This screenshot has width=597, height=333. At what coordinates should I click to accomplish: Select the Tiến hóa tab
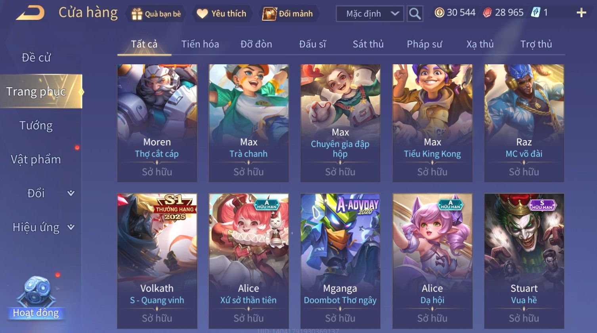pos(200,44)
